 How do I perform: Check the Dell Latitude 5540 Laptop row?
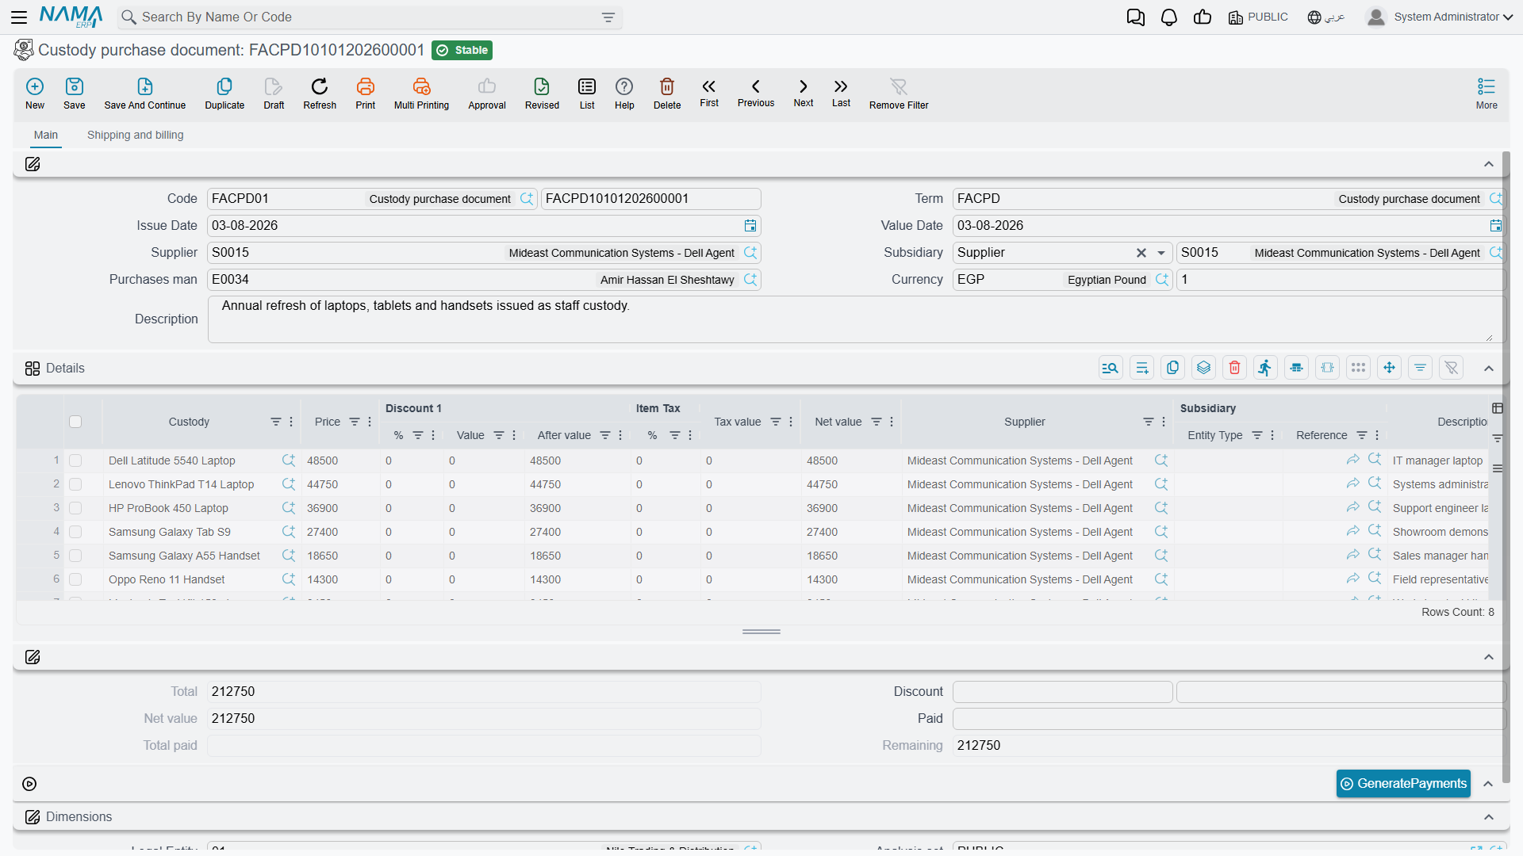pos(75,460)
